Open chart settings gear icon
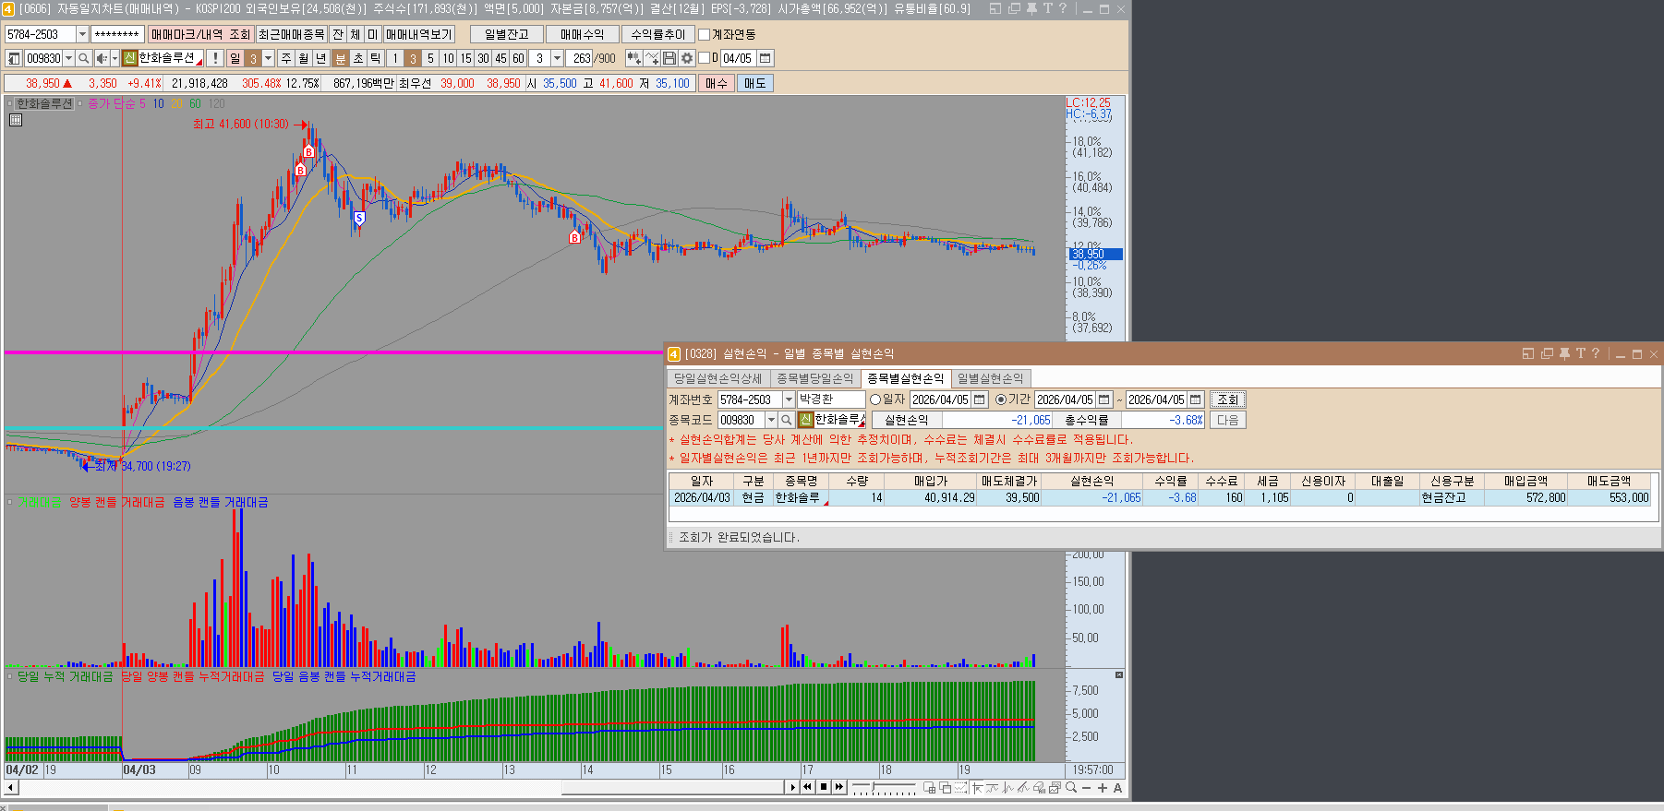 click(687, 58)
